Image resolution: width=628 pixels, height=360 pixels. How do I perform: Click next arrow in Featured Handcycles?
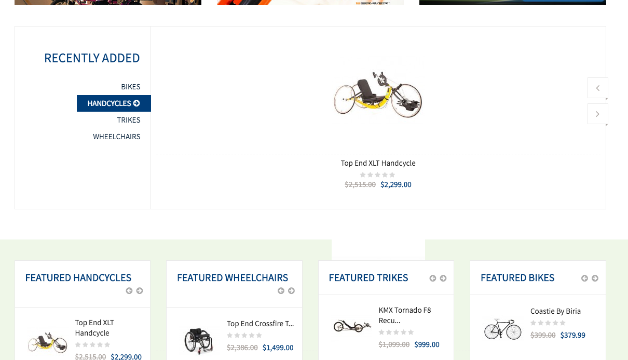pyautogui.click(x=140, y=291)
